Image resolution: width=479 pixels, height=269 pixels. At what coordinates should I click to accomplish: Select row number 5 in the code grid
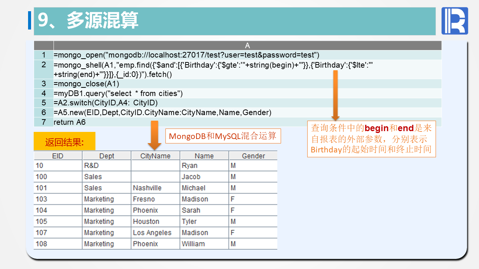(44, 103)
